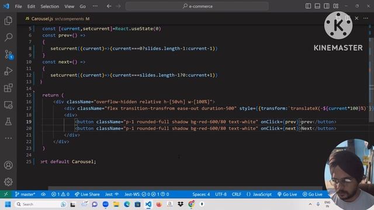Click the Windows taskbar Search box
Viewport: 374px width, 210px height.
(x=40, y=204)
